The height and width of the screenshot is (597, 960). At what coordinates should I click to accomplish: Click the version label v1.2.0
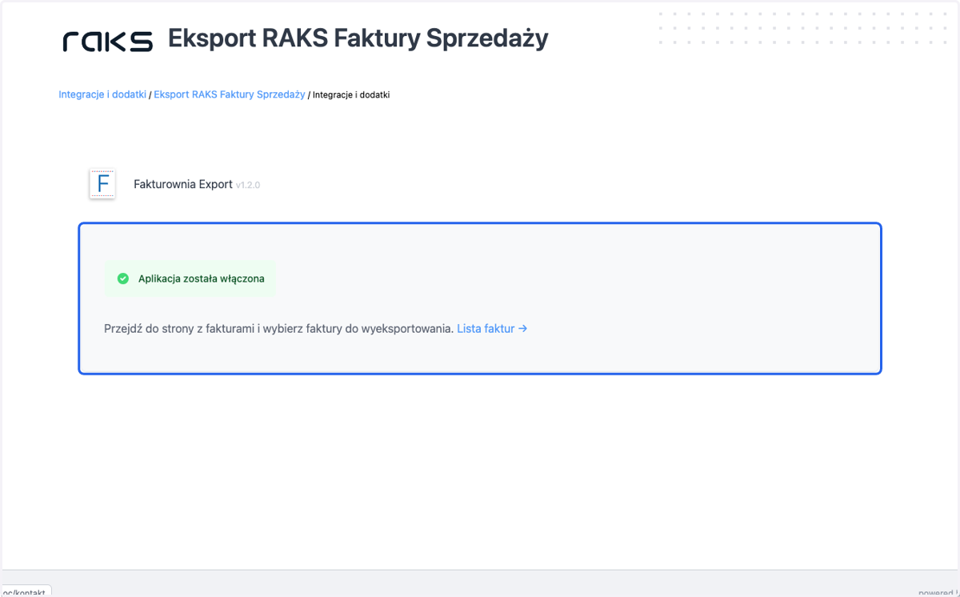tap(248, 185)
